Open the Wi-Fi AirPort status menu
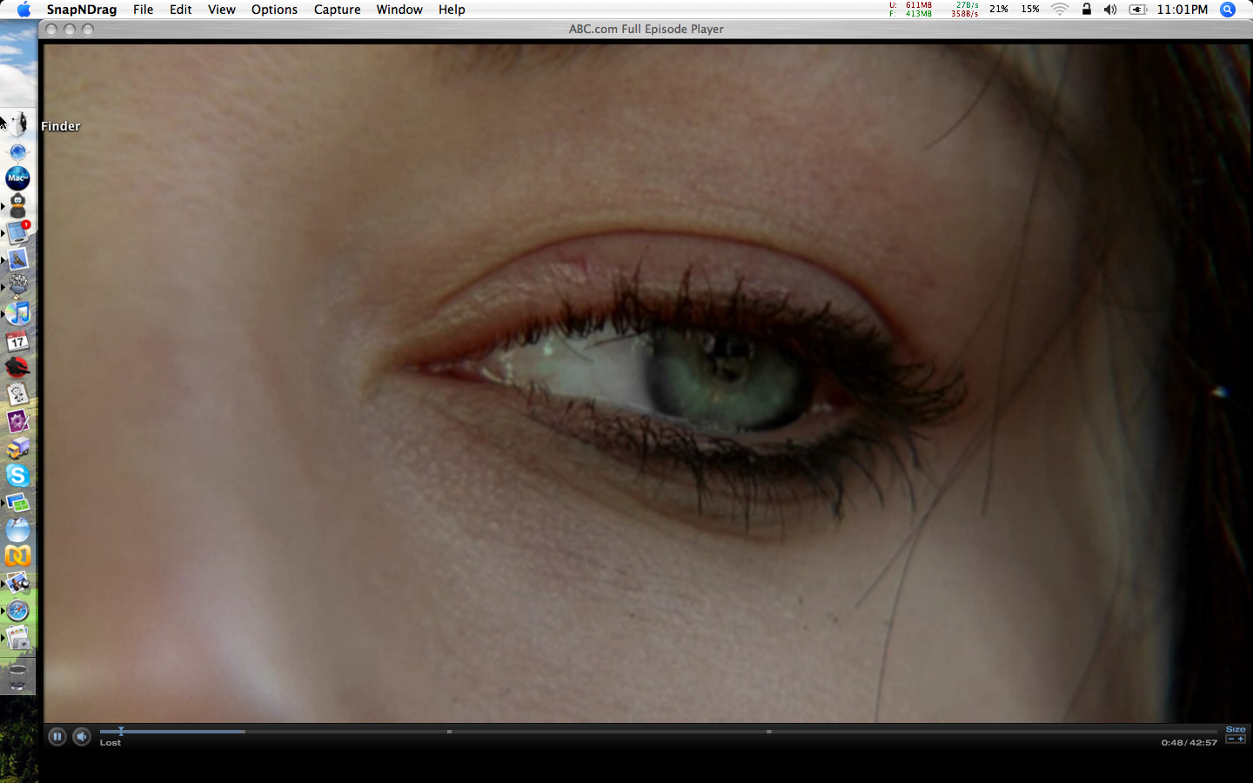This screenshot has width=1253, height=783. (1060, 10)
